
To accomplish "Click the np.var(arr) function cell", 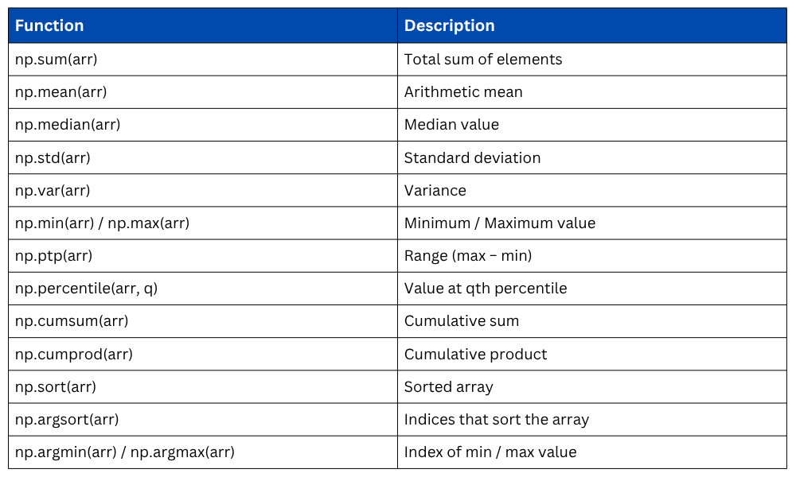I will click(x=53, y=191).
